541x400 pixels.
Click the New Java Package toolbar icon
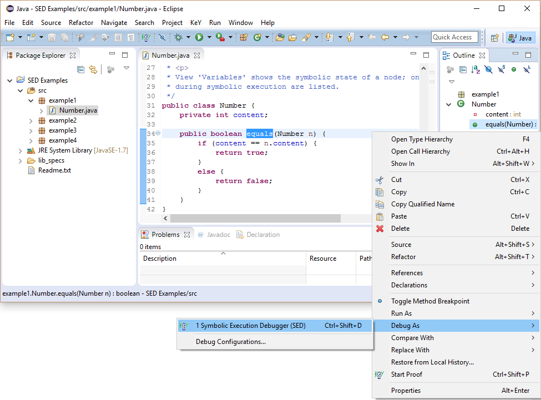coord(244,37)
